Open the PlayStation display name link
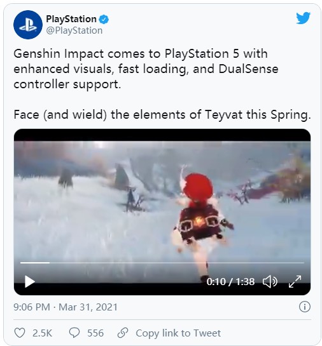Image resolution: width=322 pixels, height=346 pixels. (71, 19)
